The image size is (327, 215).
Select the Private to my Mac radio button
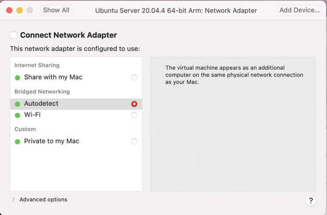(134, 142)
